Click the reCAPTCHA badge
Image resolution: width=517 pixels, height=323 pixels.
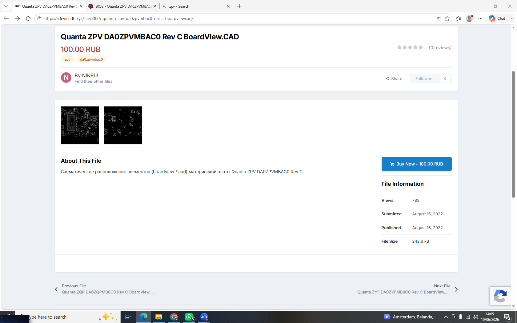pyautogui.click(x=500, y=296)
